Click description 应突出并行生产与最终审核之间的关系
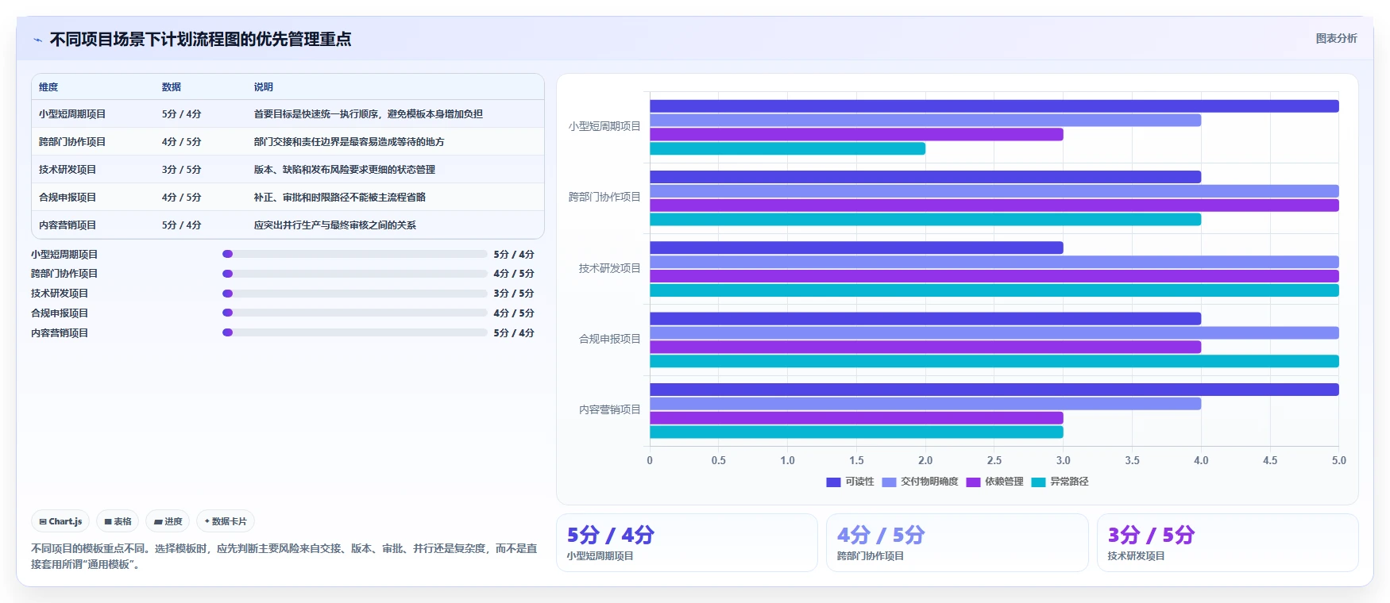This screenshot has width=1390, height=603. click(x=334, y=225)
